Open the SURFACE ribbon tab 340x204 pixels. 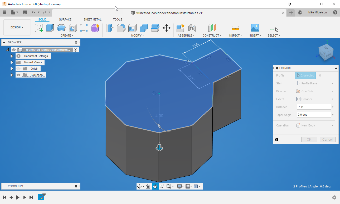(x=65, y=19)
